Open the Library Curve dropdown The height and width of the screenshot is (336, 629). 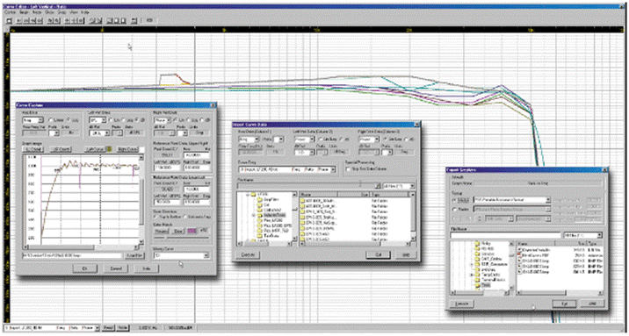pyautogui.click(x=181, y=255)
